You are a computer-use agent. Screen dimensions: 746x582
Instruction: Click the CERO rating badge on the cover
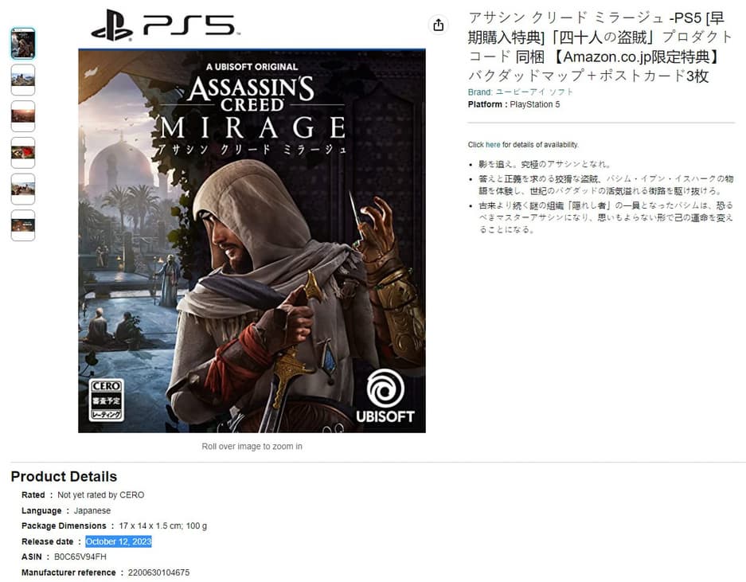[106, 400]
